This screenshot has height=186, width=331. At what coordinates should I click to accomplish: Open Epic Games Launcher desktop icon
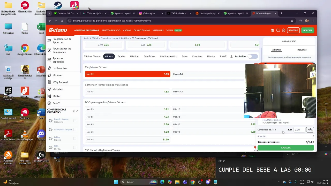tap(8, 94)
